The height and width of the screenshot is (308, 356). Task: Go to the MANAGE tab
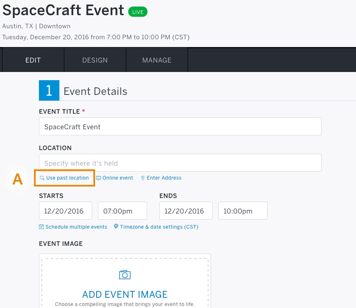(157, 60)
